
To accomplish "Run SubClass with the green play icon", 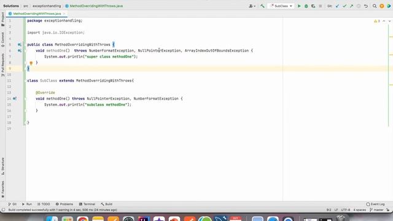I will pos(299,6).
